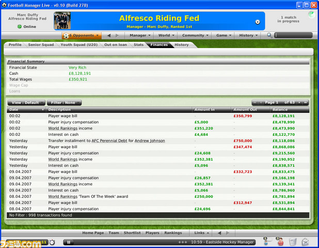Expand the Links menu
This screenshot has height=248, width=319.
pyautogui.click(x=201, y=233)
